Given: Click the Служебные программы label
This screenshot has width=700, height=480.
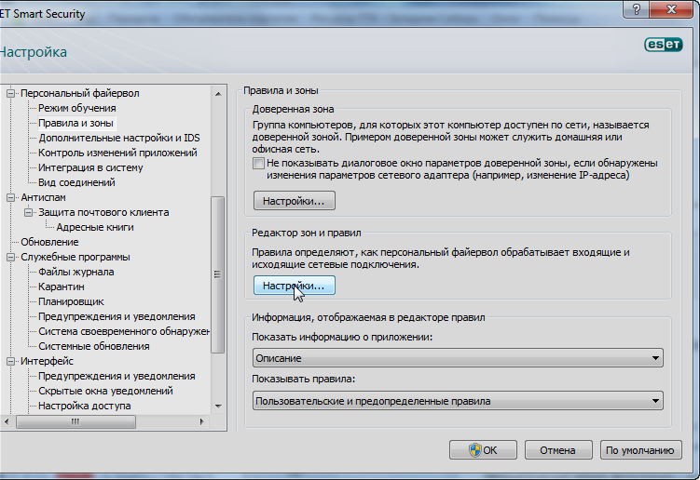Looking at the screenshot, I should [75, 257].
